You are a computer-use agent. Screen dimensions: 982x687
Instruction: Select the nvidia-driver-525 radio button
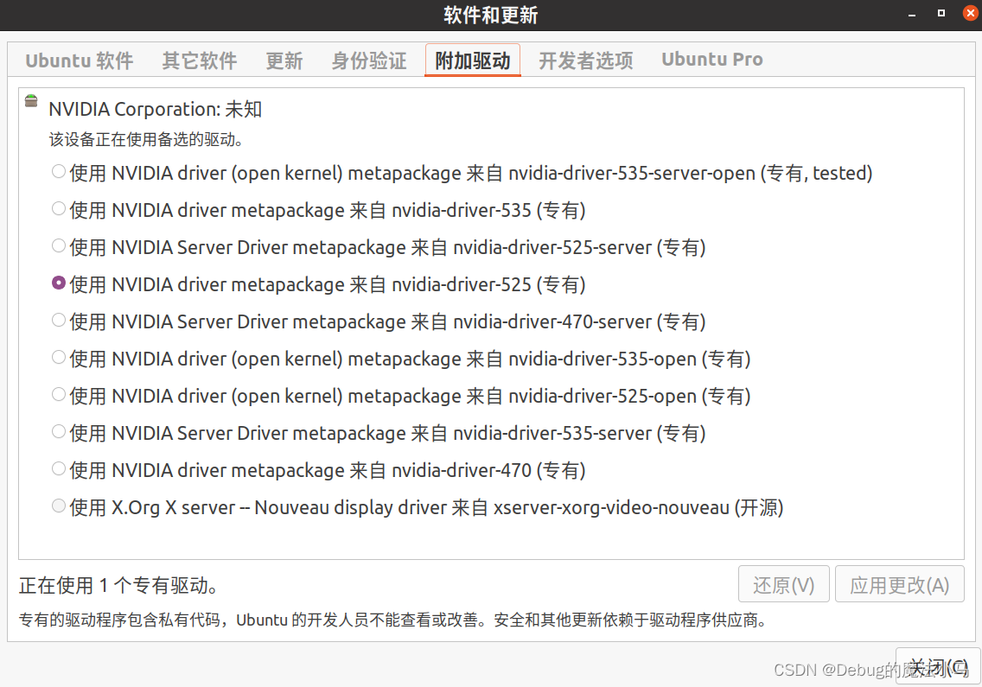(58, 283)
